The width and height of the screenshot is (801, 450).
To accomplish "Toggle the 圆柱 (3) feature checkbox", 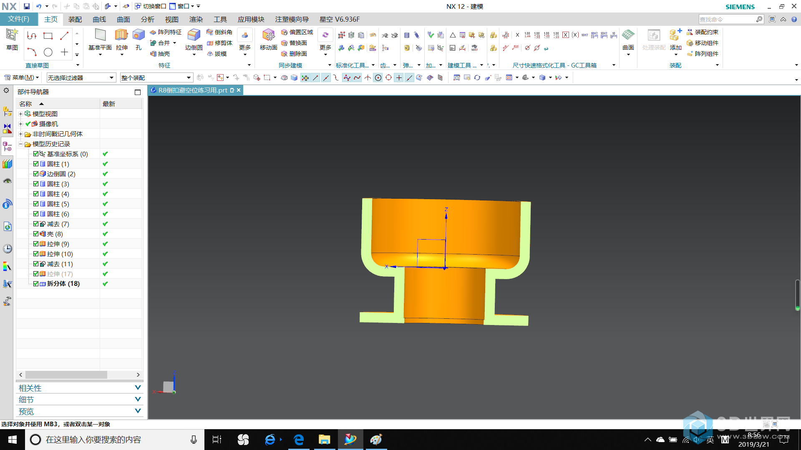I will click(36, 184).
